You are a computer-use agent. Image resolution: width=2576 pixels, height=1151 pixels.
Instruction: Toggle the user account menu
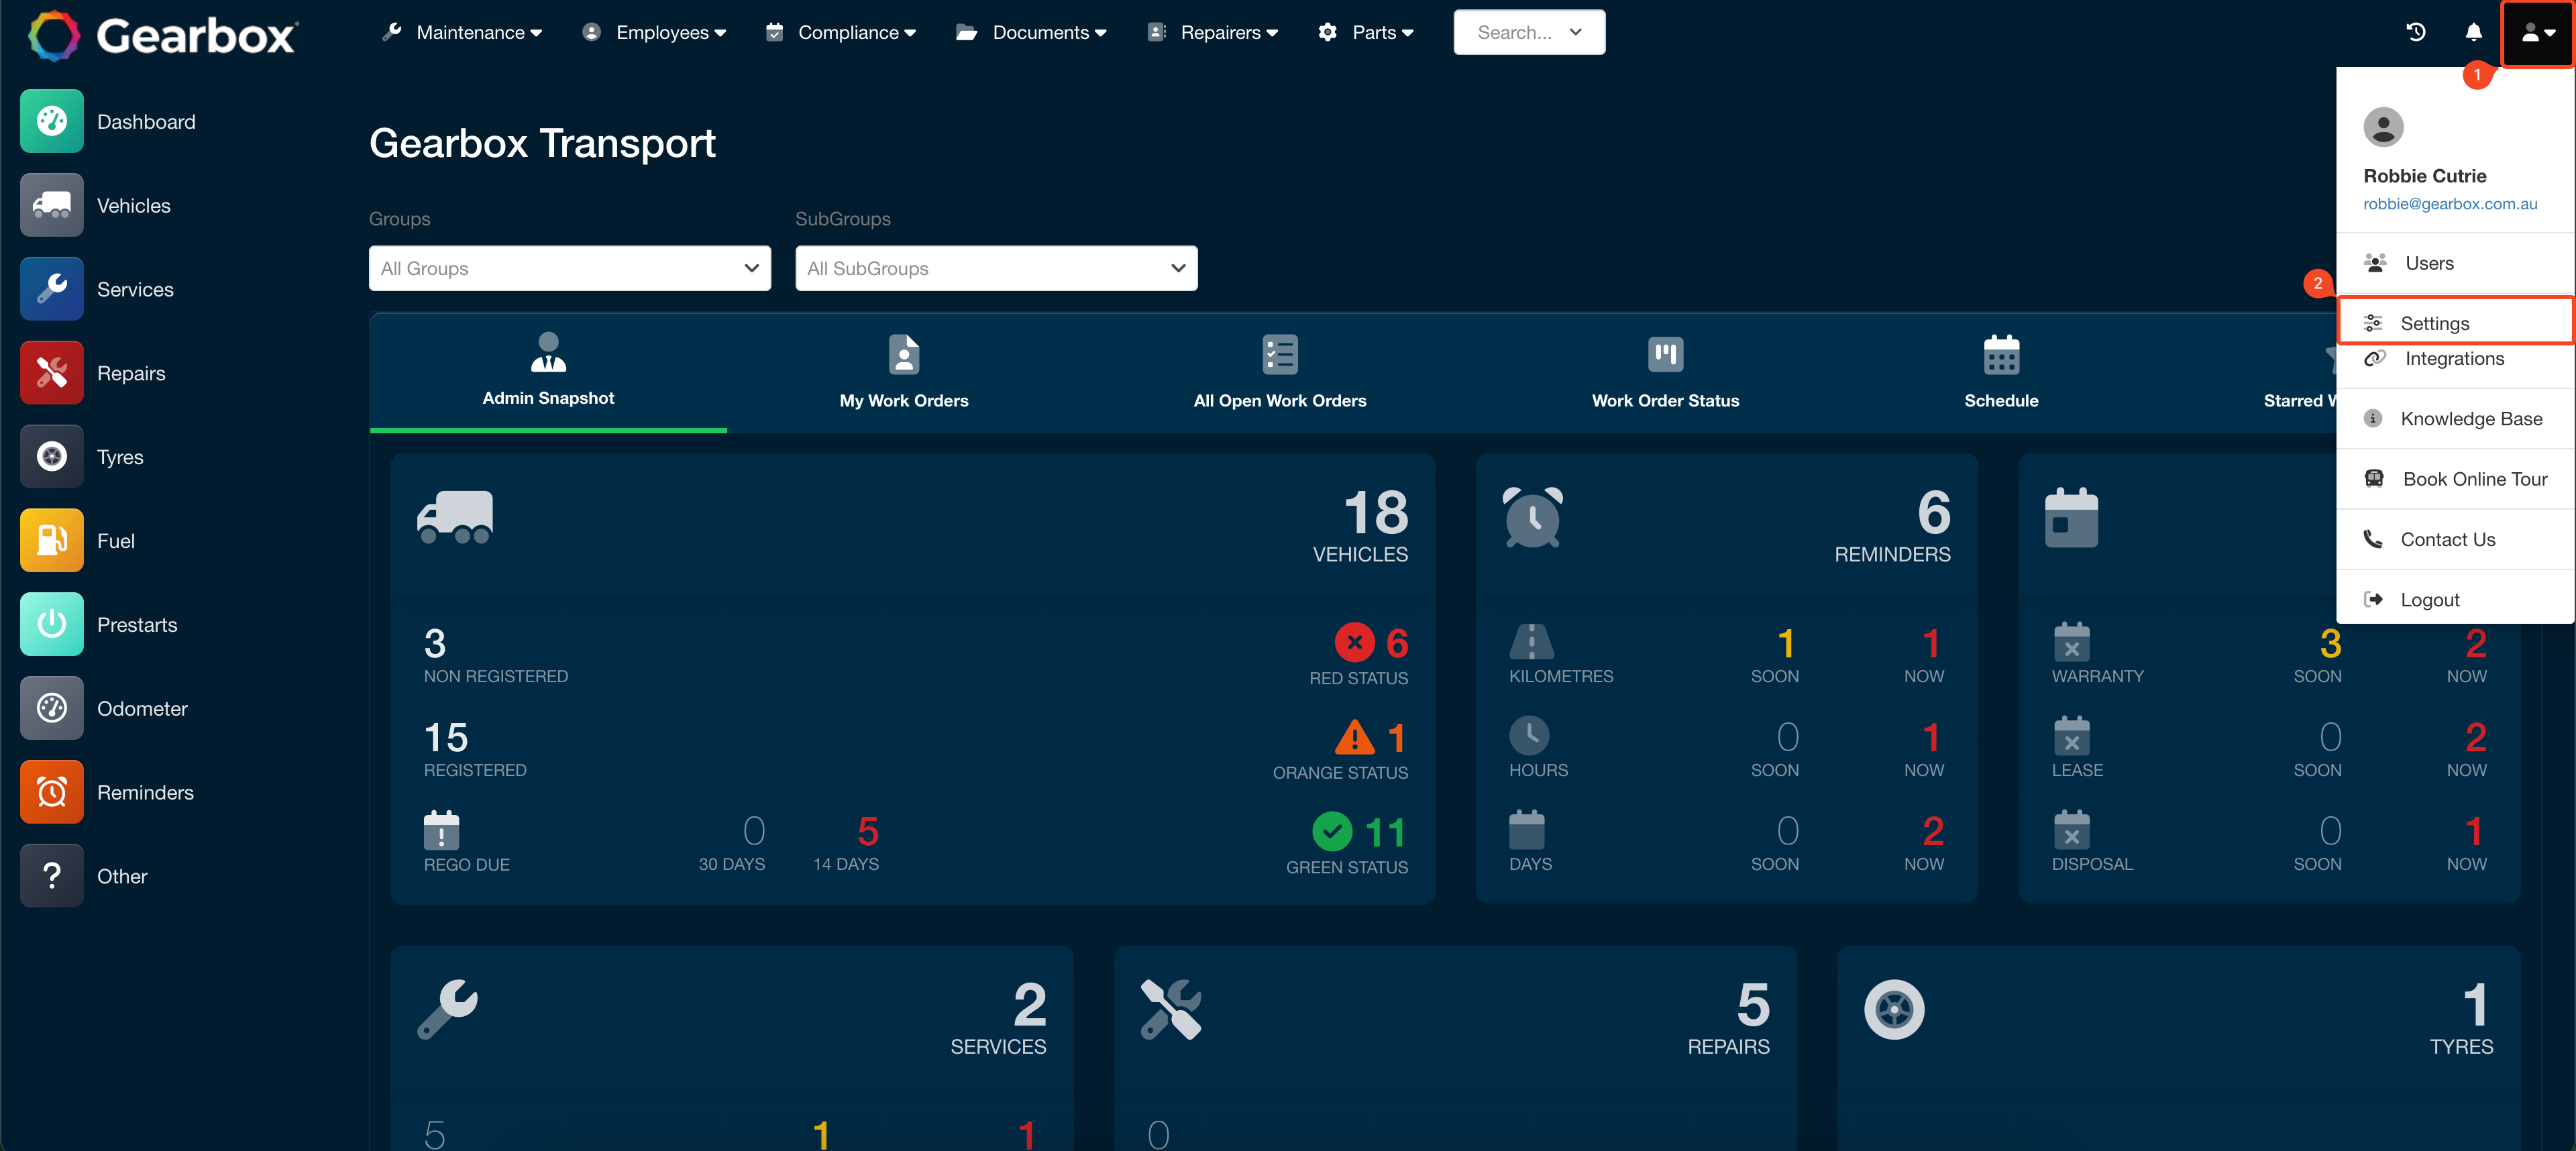[2537, 32]
